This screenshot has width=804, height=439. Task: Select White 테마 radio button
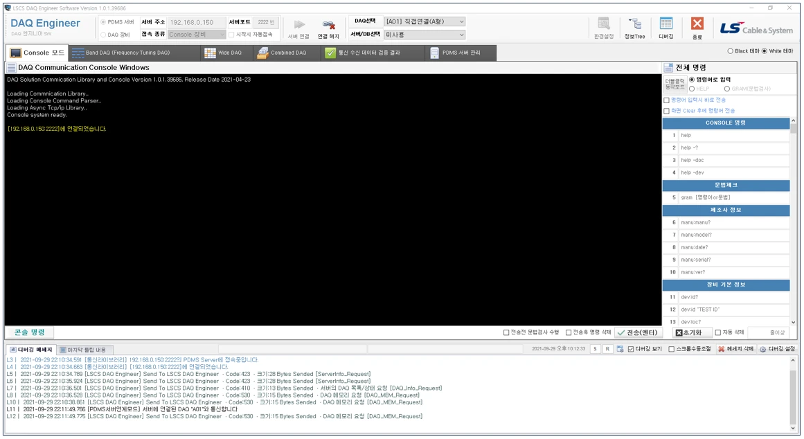coord(765,51)
